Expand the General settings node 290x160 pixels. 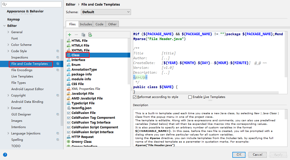click(x=8, y=32)
